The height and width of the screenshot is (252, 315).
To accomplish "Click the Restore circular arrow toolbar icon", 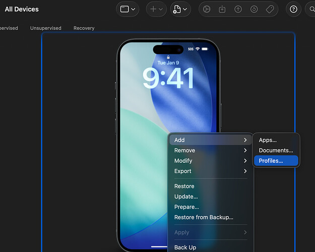I will coord(254,9).
